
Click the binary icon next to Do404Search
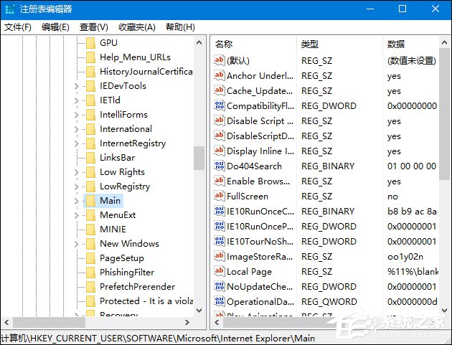220,166
